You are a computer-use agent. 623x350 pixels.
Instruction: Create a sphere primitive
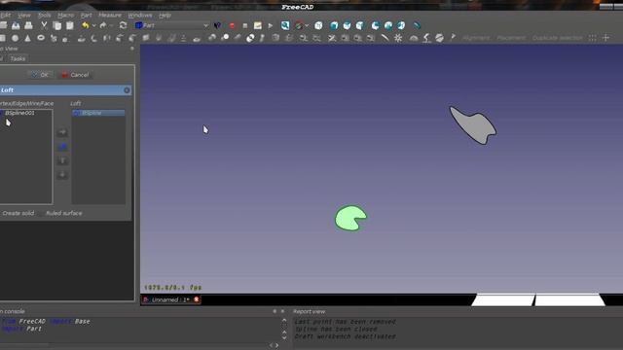point(16,38)
